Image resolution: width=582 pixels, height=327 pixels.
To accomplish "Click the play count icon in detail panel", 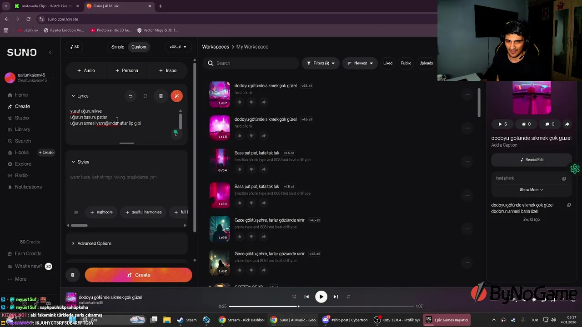I will pyautogui.click(x=502, y=124).
